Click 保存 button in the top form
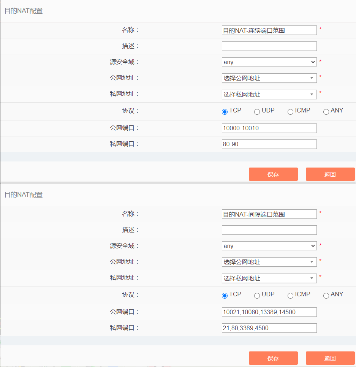Viewport: 356px width, 367px height. [273, 174]
